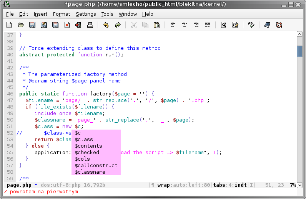Click the scrollbar down arrow button
Image resolution: width=306 pixels, height=199 pixels.
coord(299,185)
